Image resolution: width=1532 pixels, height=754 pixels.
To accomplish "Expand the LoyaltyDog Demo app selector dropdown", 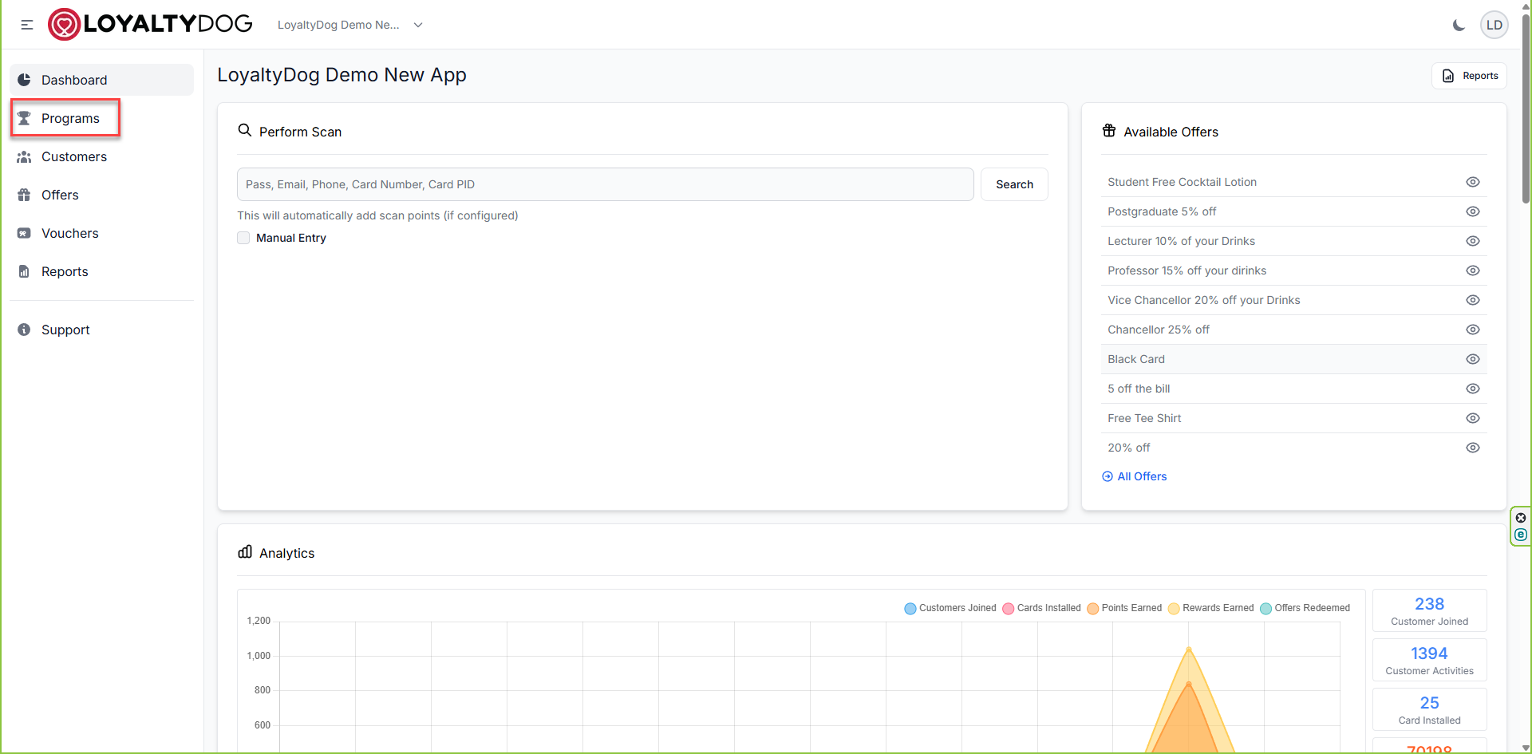I will pos(350,25).
